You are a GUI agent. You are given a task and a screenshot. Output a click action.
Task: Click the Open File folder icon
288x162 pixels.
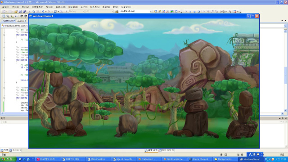coord(16,11)
